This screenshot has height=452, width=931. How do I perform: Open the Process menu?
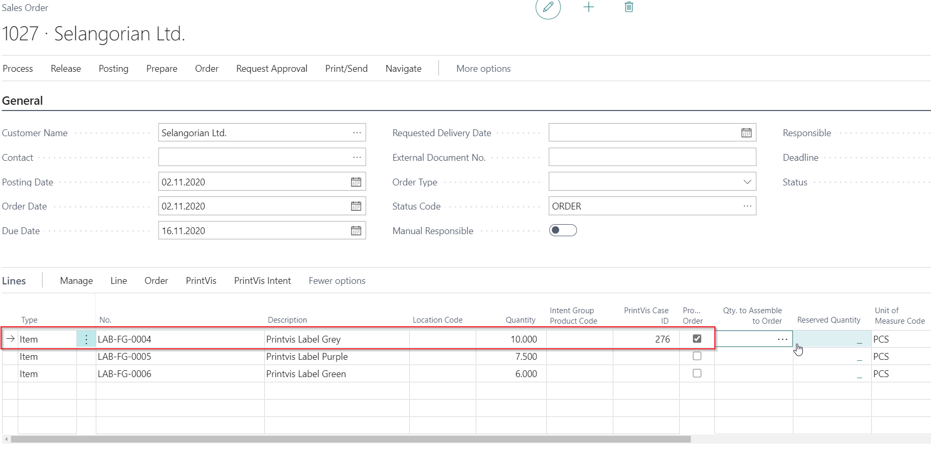click(x=18, y=69)
